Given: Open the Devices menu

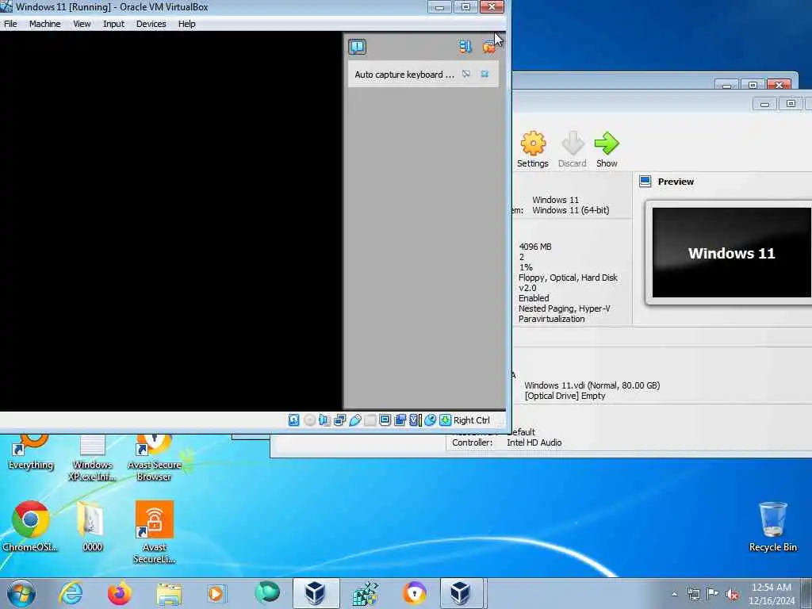Looking at the screenshot, I should (151, 24).
